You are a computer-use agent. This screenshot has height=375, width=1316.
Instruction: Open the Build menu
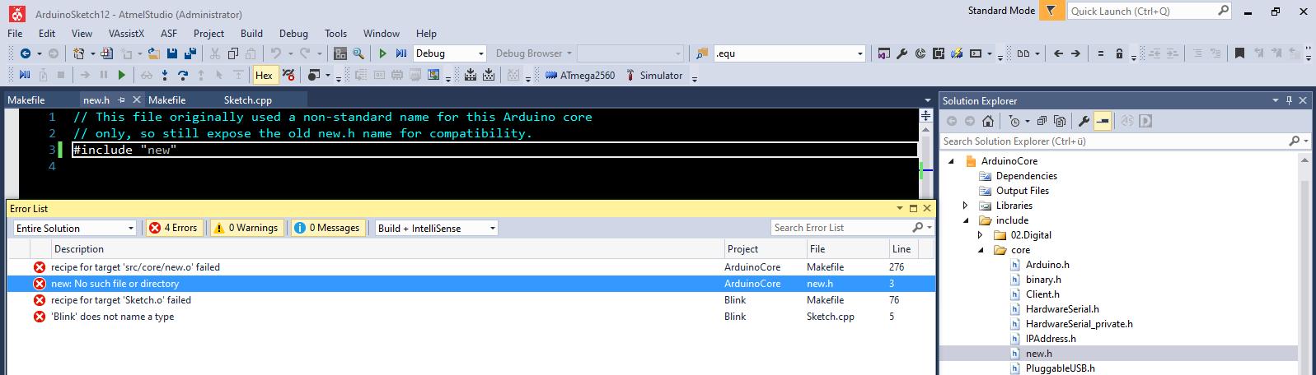251,34
